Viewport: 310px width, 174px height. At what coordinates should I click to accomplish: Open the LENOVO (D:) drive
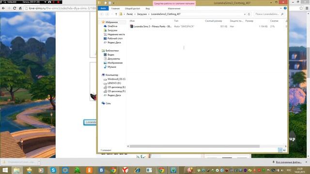tap(114, 83)
